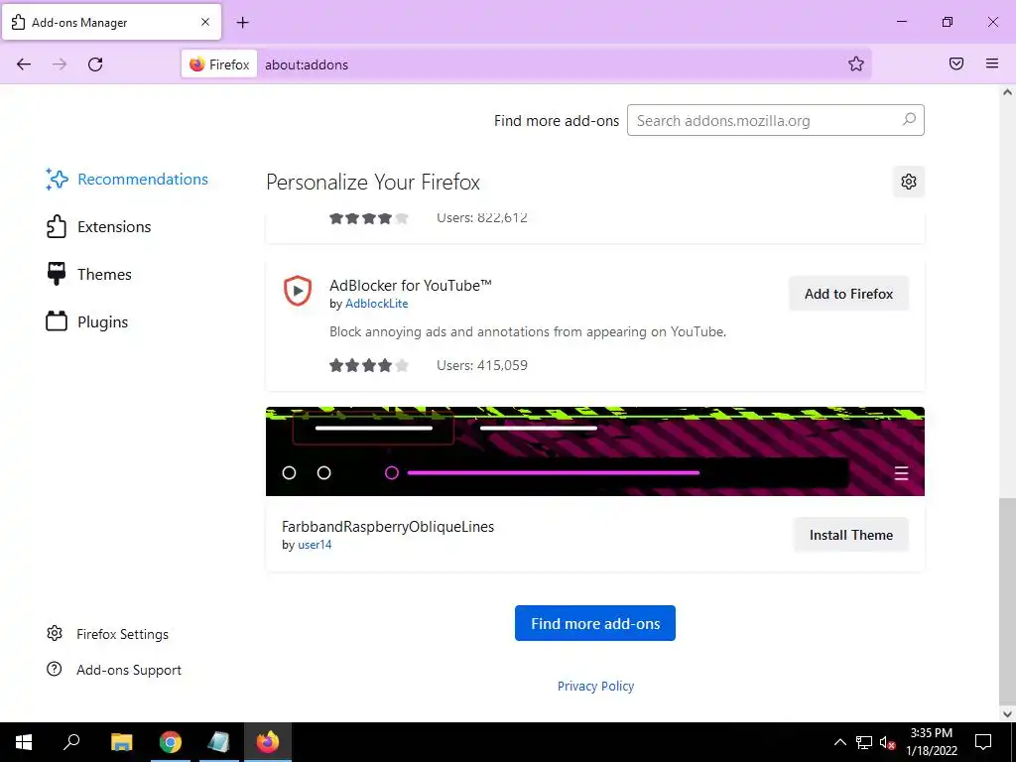1016x762 pixels.
Task: Click the AdBlocker for YouTube star rating
Action: (369, 365)
